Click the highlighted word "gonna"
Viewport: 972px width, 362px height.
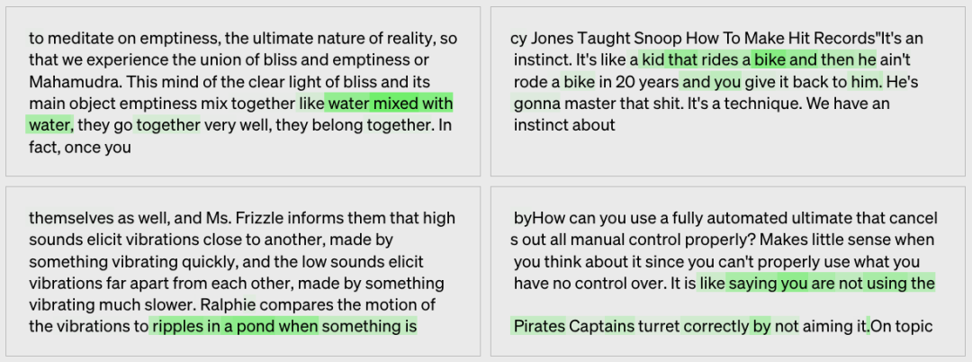click(x=536, y=104)
